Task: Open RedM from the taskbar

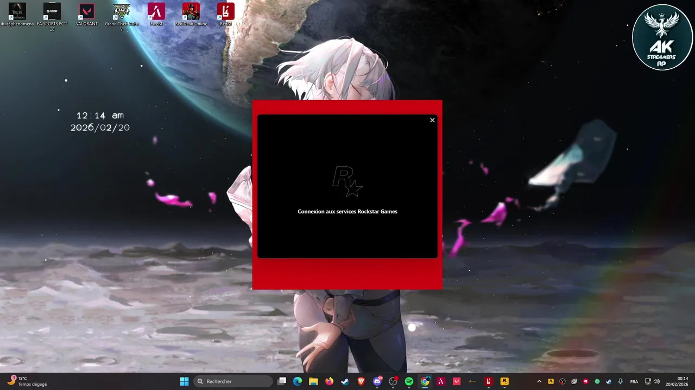Action: pos(489,381)
